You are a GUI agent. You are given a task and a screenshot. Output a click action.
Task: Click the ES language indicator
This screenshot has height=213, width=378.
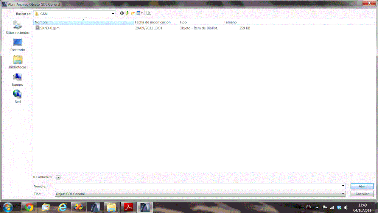pyautogui.click(x=308, y=207)
